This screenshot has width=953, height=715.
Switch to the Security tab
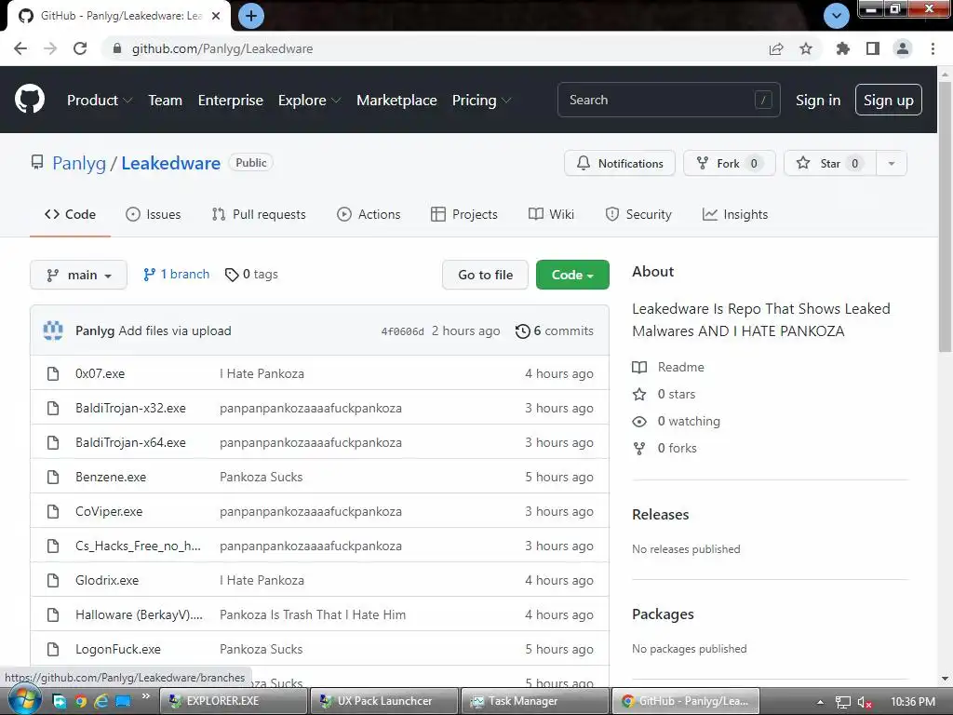(638, 214)
